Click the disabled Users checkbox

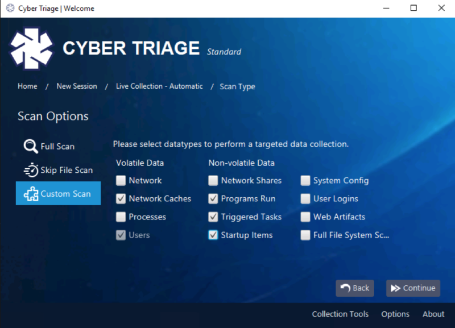click(121, 235)
